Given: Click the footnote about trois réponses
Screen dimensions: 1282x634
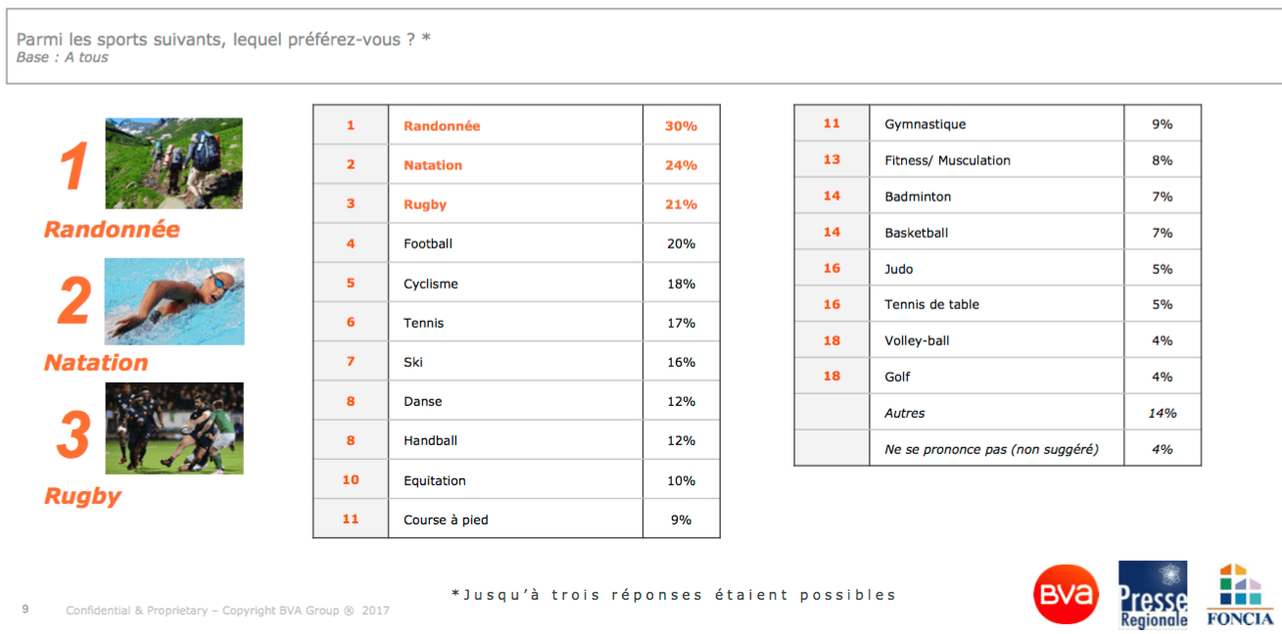Looking at the screenshot, I should coord(674,594).
